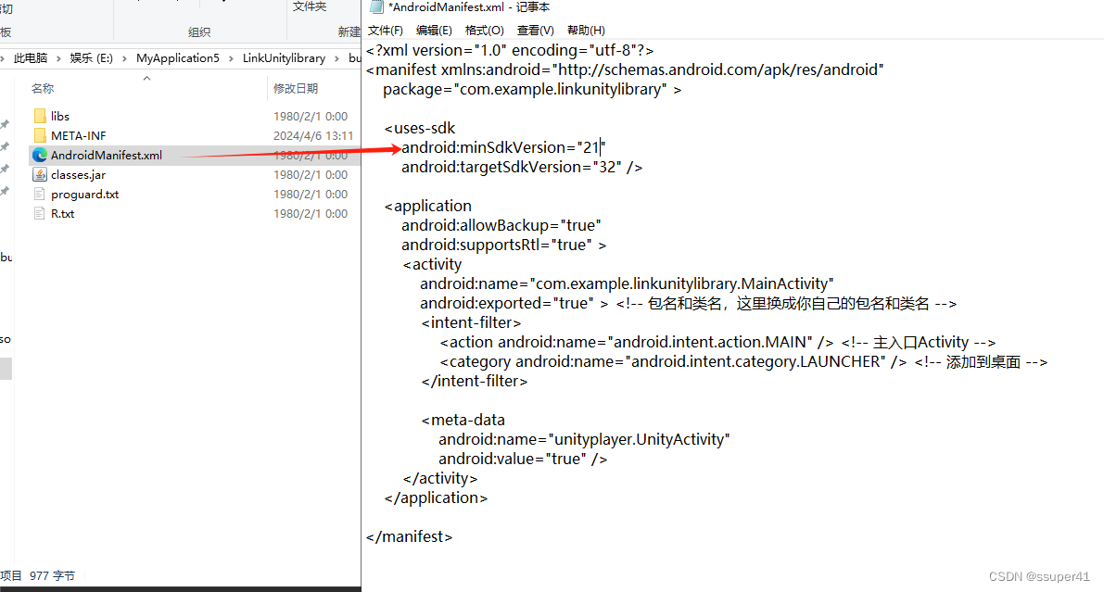
Task: Click the 977 字节 status bar text
Action: click(x=52, y=576)
